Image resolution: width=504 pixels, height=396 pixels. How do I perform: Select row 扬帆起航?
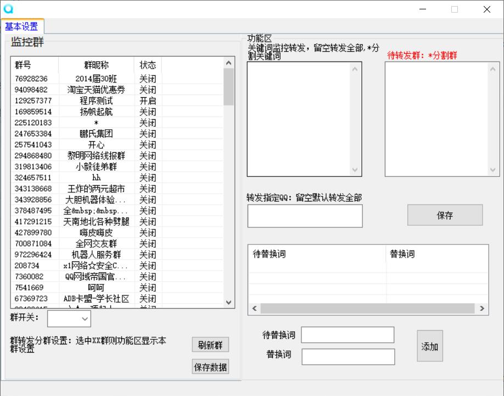click(117, 111)
